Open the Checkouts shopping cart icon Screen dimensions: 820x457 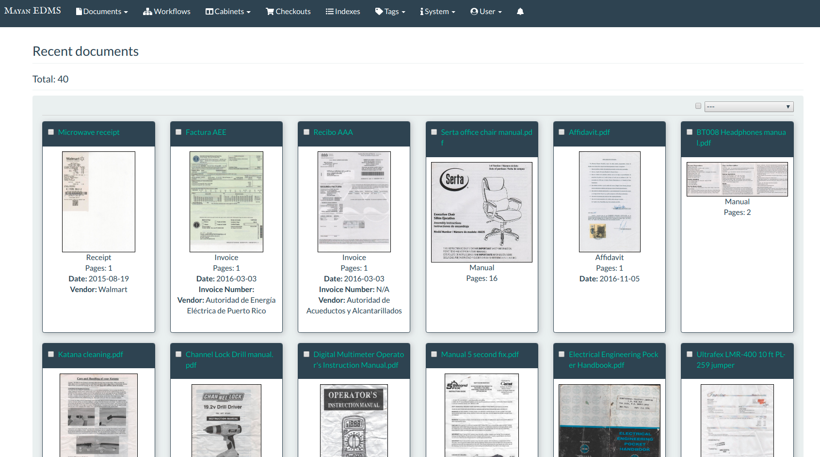coord(270,11)
